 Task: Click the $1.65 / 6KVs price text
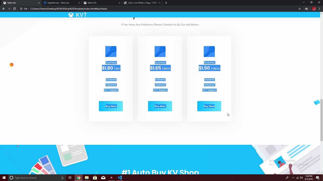[160, 68]
